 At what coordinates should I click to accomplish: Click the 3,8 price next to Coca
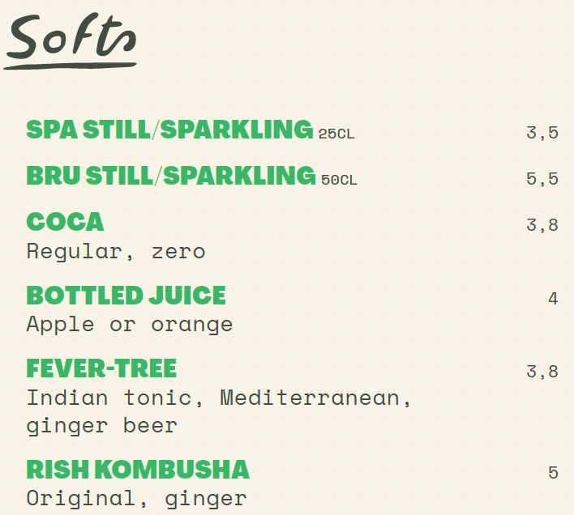[x=542, y=225]
